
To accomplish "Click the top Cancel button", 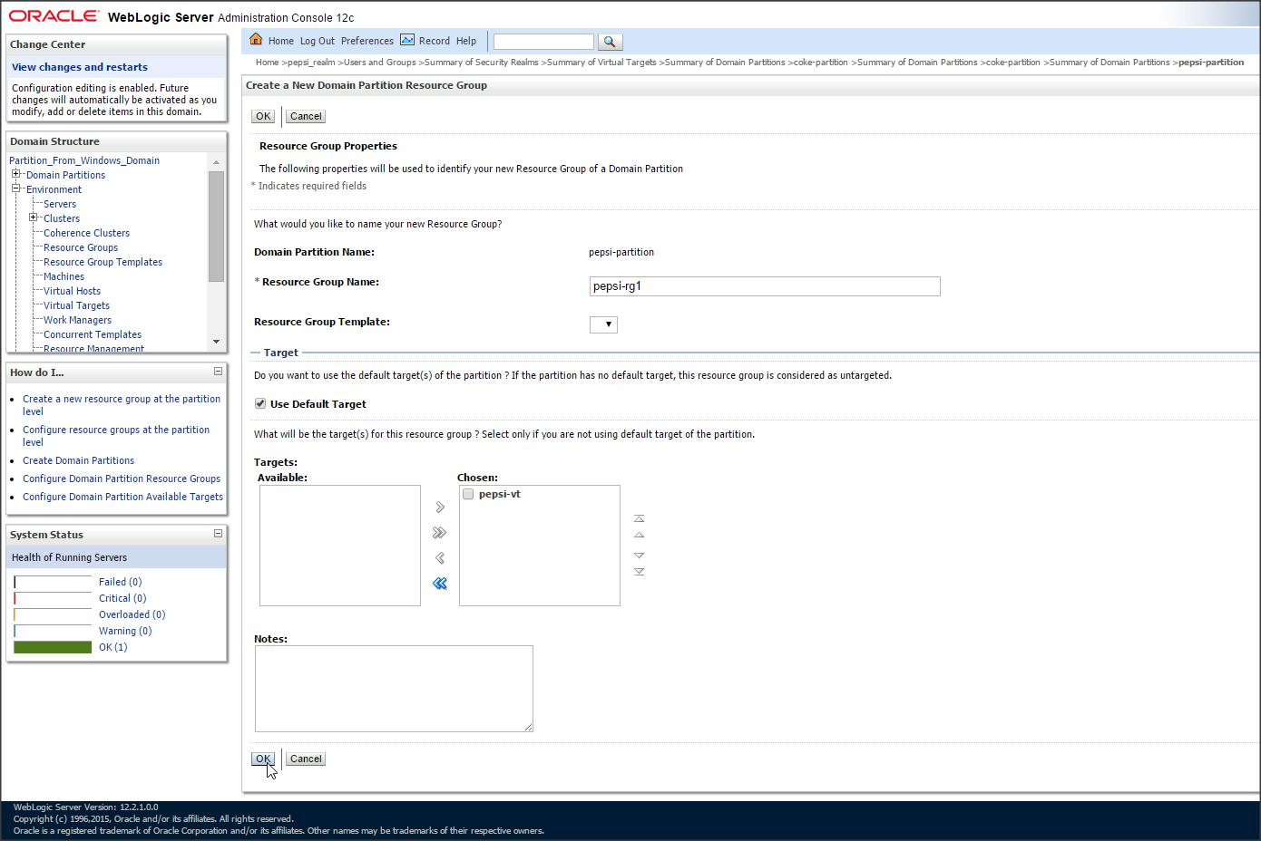I will pyautogui.click(x=306, y=116).
